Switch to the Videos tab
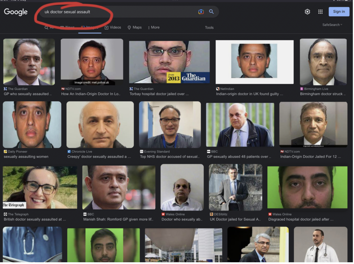354x264 pixels. [x=113, y=27]
